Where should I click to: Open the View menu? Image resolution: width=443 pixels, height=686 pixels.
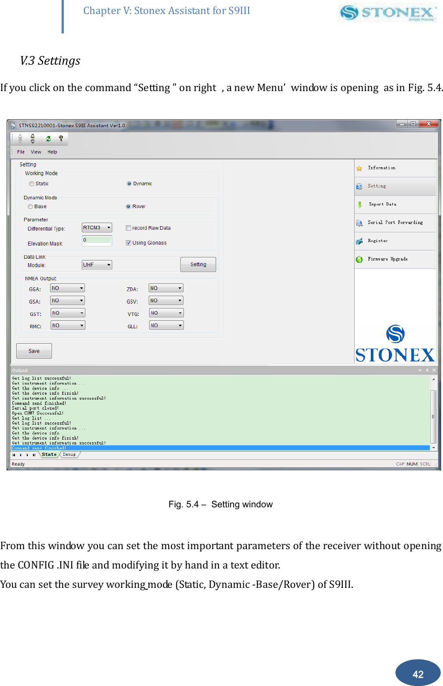36,152
